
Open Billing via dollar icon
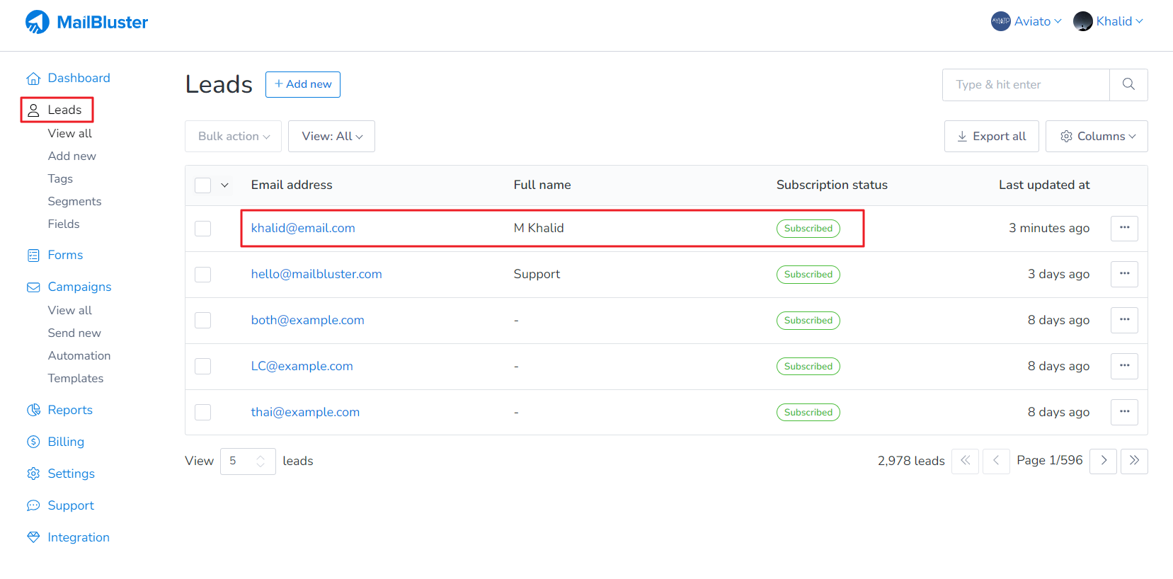point(33,442)
